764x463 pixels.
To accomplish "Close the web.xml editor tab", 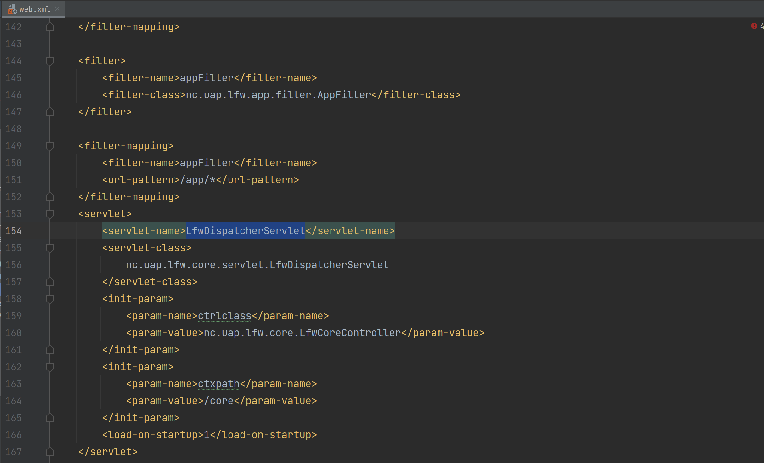I will coord(57,9).
